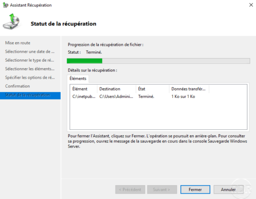Click the 1 Ko sur 1 Ko cell
256x199 pixels.
pyautogui.click(x=183, y=97)
